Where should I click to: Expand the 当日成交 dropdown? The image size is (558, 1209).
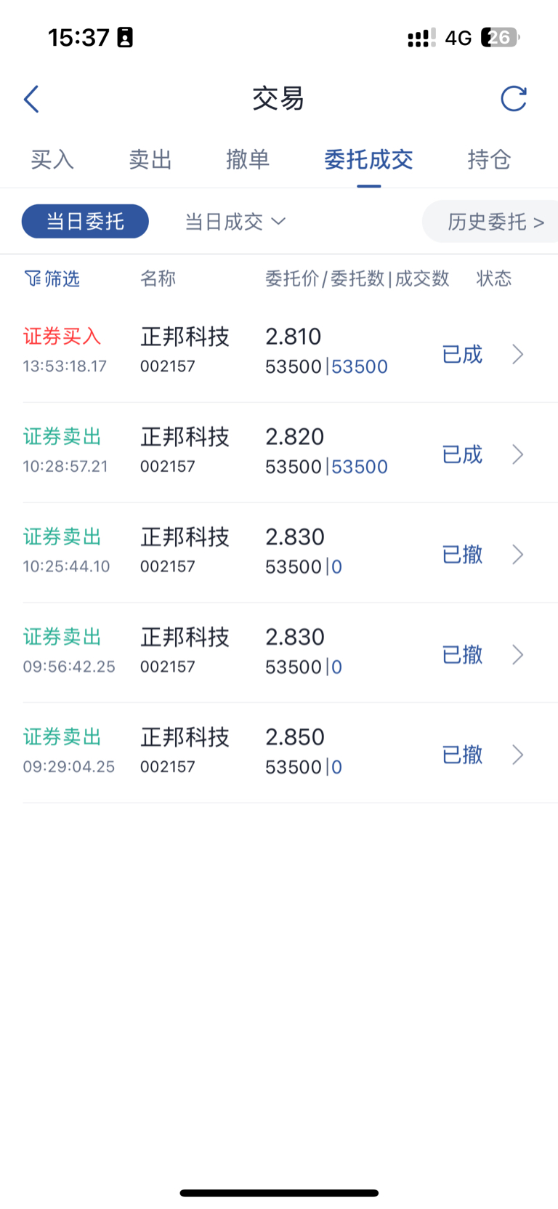pyautogui.click(x=235, y=222)
